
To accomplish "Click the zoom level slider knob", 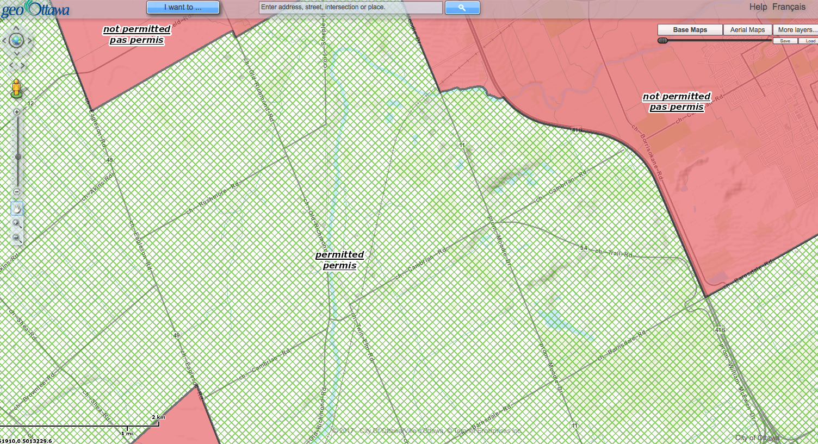I will point(18,157).
